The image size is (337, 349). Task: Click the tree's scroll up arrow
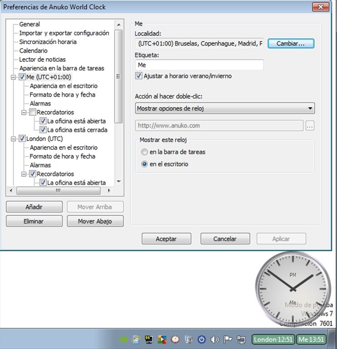[x=119, y=25]
